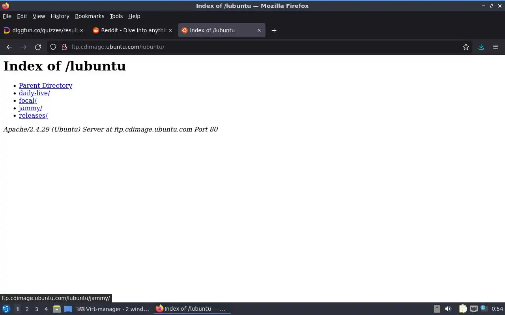This screenshot has height=315, width=505.
Task: Reload the page with the refresh icon
Action: point(38,47)
